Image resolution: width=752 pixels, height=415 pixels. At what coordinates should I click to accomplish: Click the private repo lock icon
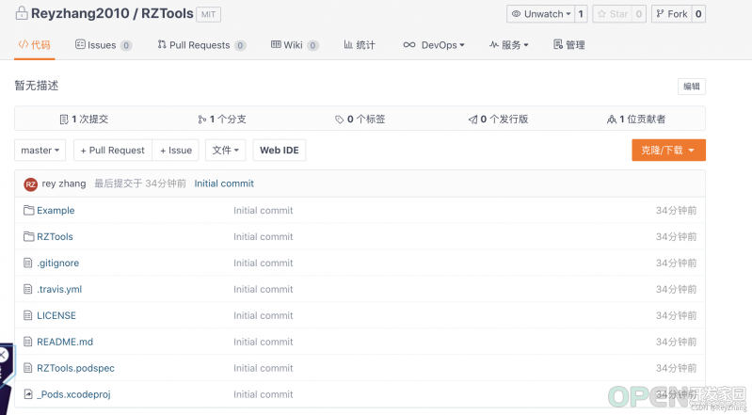22,13
